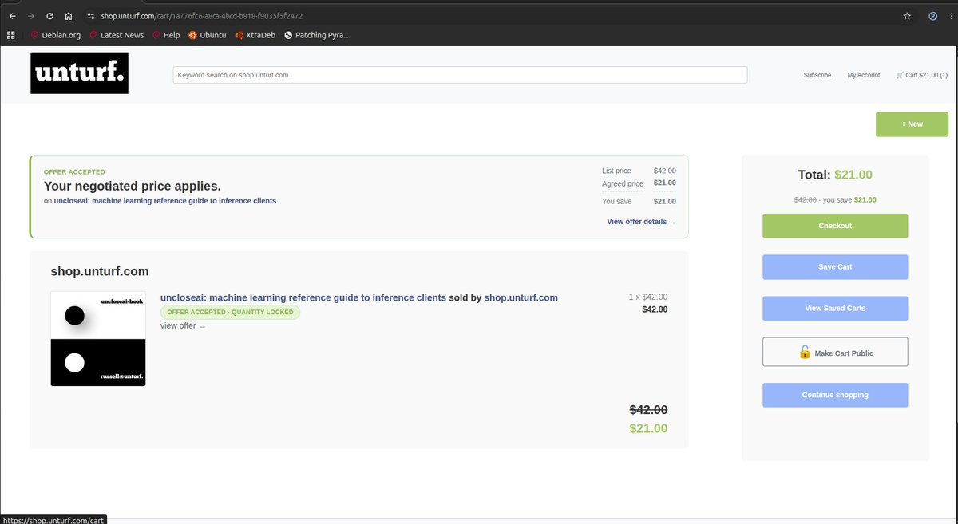Click the unturf. logo

pyautogui.click(x=79, y=73)
